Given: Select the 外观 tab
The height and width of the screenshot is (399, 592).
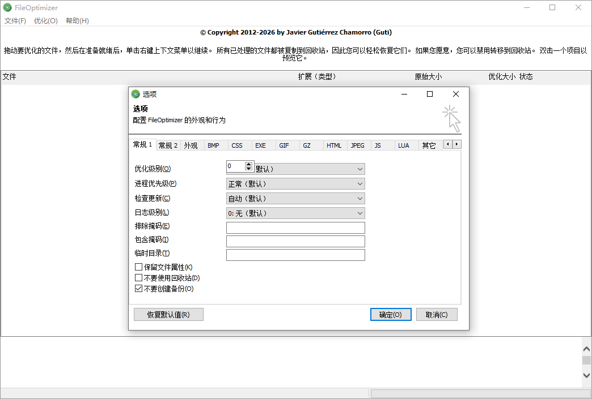Looking at the screenshot, I should point(191,145).
